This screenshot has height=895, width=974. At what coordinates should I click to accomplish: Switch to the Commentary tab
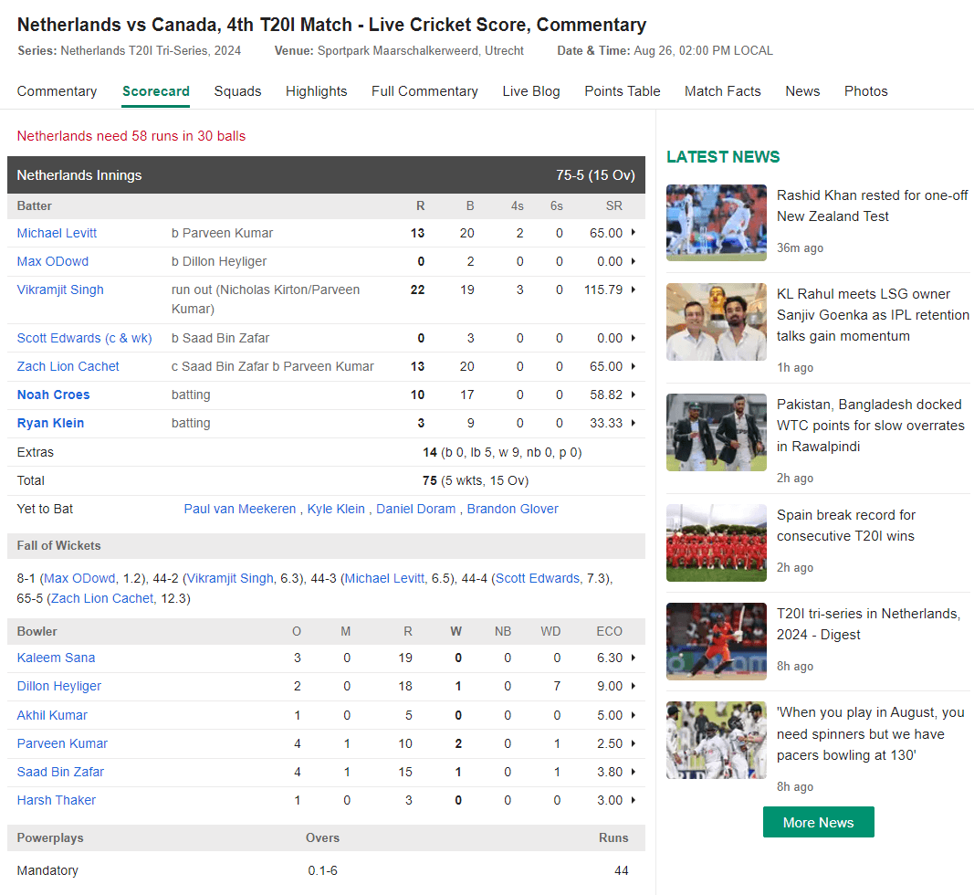(57, 91)
